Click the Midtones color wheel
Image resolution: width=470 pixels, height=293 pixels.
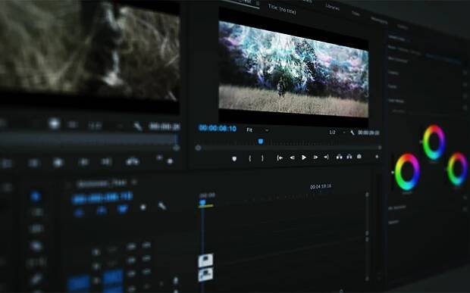click(434, 142)
